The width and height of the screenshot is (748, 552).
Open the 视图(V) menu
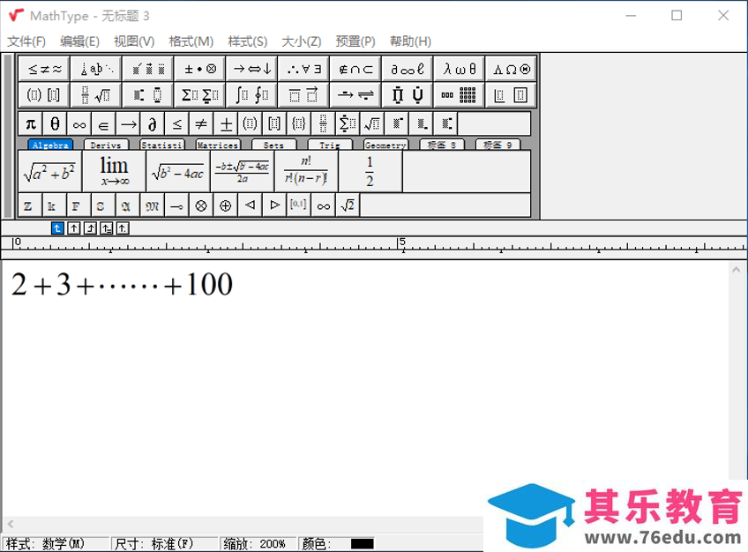pos(134,41)
